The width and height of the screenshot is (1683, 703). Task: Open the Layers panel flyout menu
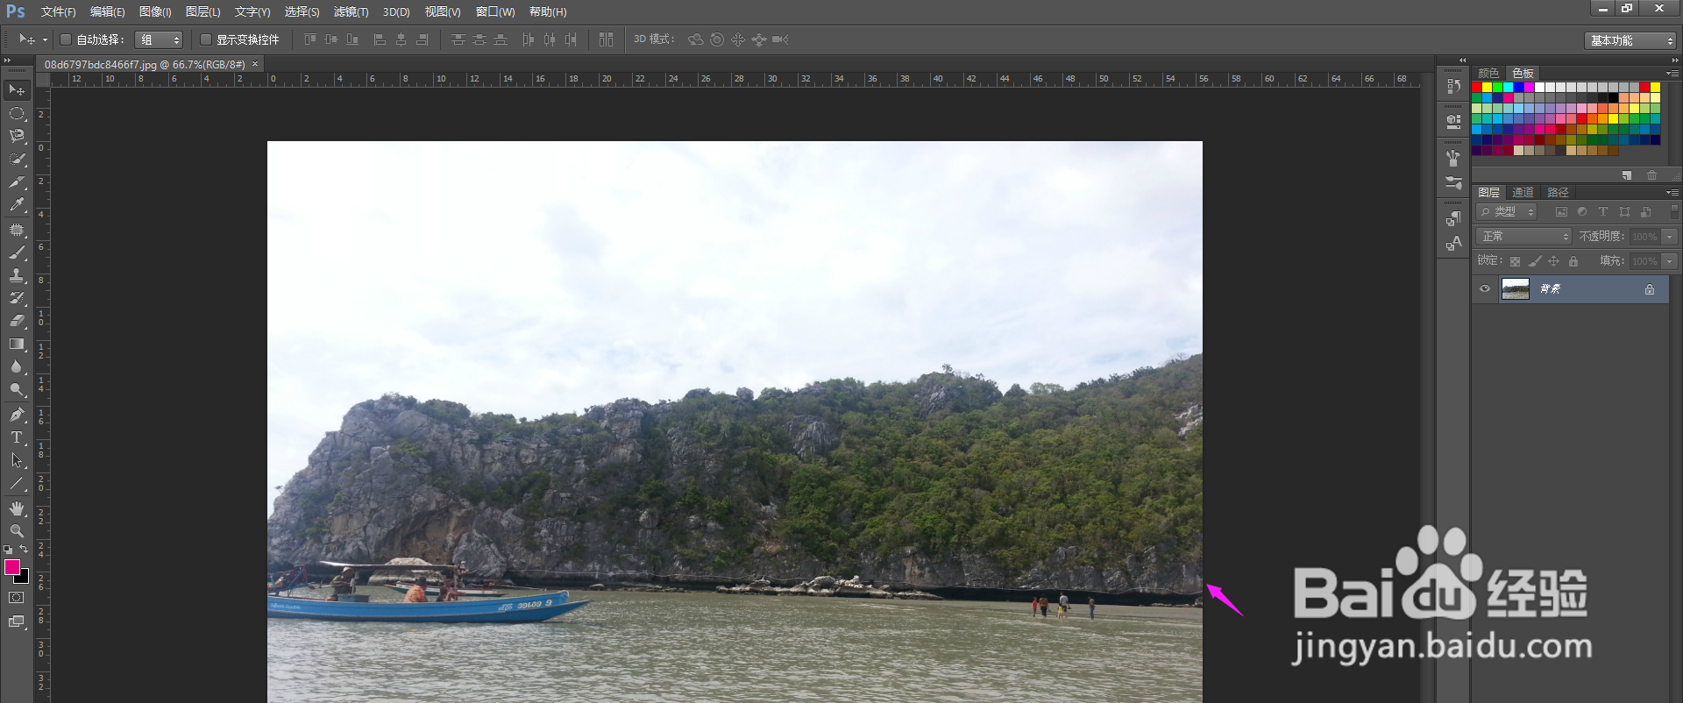point(1672,192)
